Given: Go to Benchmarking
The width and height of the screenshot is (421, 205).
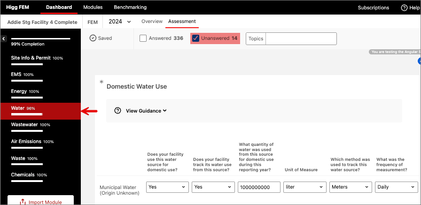Looking at the screenshot, I should pyautogui.click(x=130, y=8).
